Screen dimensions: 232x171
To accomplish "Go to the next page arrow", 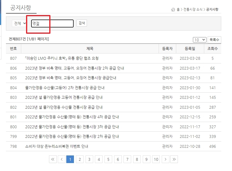I will [165, 159].
